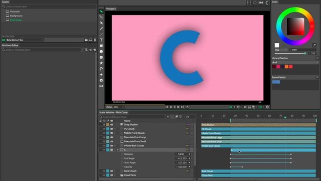Select the Pencil tool
Viewport: 321px width, 181px height.
(x=101, y=29)
